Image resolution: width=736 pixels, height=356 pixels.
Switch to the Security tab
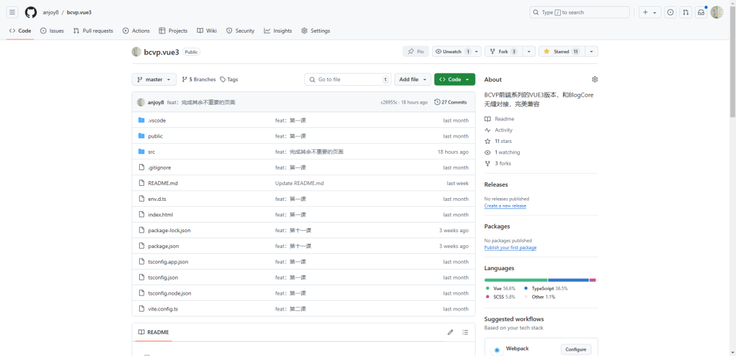241,31
